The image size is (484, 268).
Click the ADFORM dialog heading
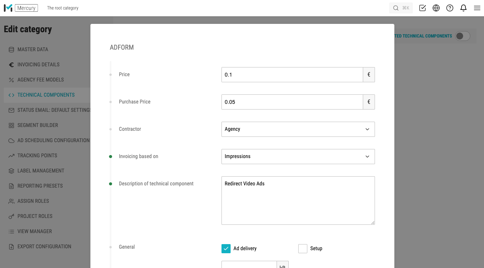point(122,47)
